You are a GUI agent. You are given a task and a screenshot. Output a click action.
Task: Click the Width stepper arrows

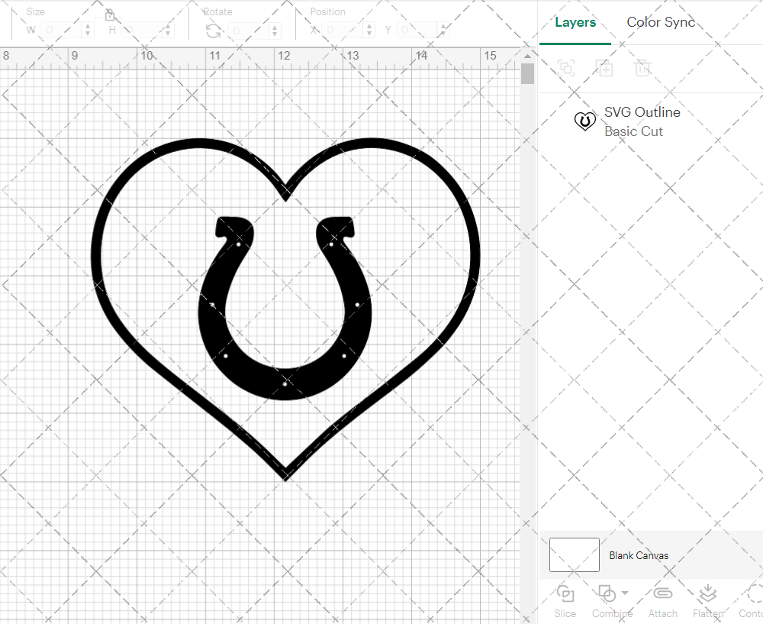pos(88,31)
